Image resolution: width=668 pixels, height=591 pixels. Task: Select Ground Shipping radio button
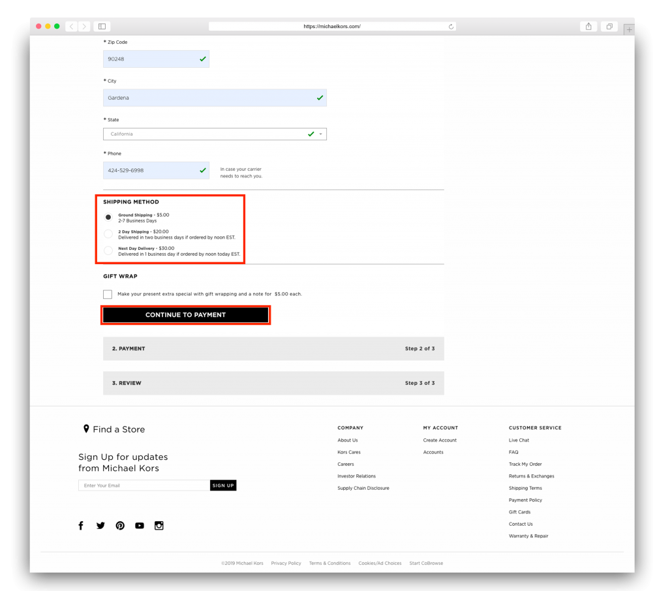(x=108, y=217)
